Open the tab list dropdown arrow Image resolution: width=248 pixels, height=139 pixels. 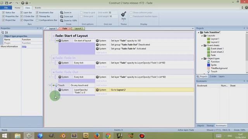click(x=193, y=29)
